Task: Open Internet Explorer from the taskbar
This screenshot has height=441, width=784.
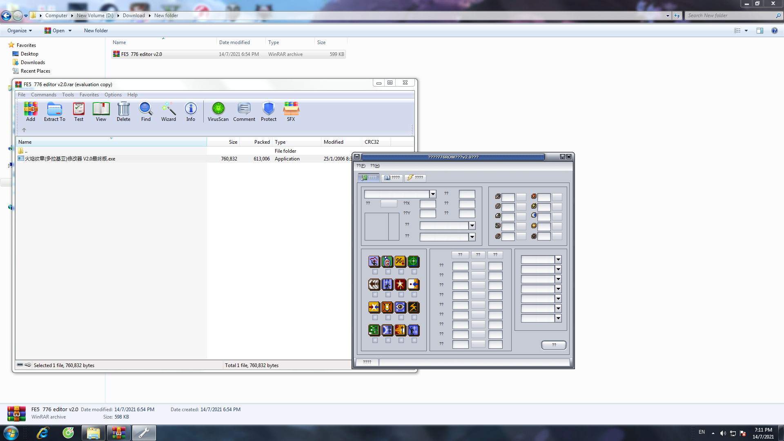Action: pyautogui.click(x=43, y=433)
